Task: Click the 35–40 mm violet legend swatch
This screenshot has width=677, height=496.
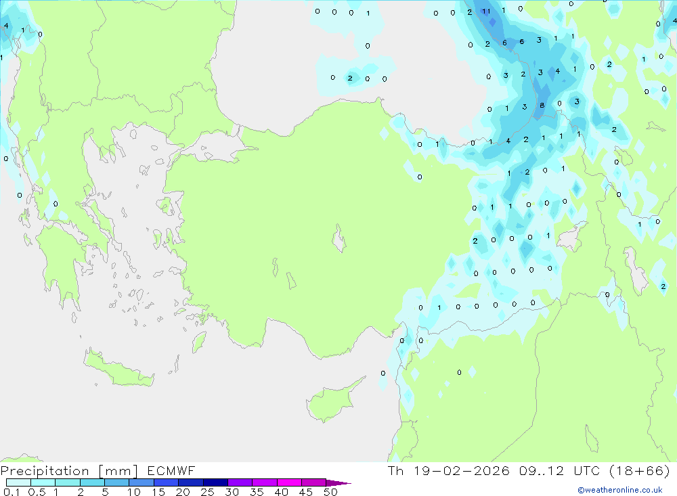Action: click(x=264, y=482)
